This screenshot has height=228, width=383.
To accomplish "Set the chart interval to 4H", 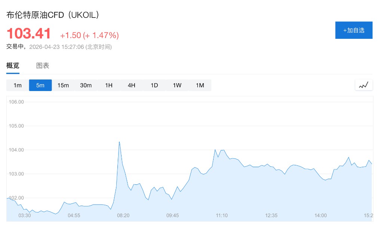I will 132,85.
